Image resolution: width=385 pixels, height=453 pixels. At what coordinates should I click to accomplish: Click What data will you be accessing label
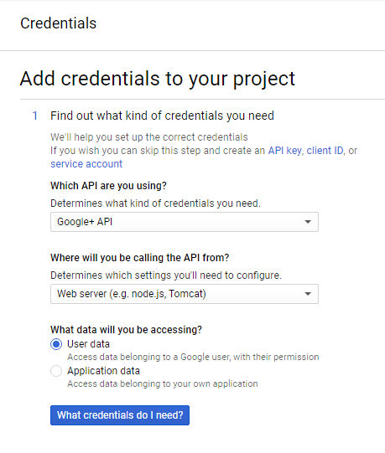coord(126,330)
